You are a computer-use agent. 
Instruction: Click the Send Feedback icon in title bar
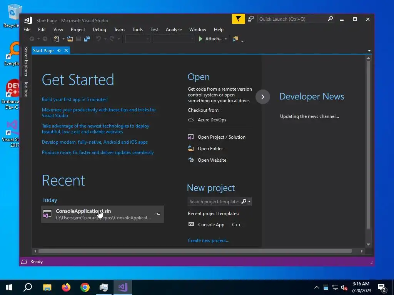pos(251,19)
